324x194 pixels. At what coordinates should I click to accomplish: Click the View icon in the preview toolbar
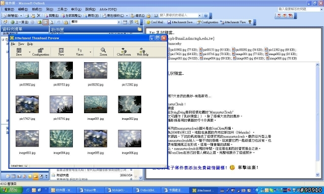click(61, 52)
